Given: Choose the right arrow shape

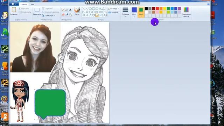Looking at the screenshot, I should click(x=97, y=12).
